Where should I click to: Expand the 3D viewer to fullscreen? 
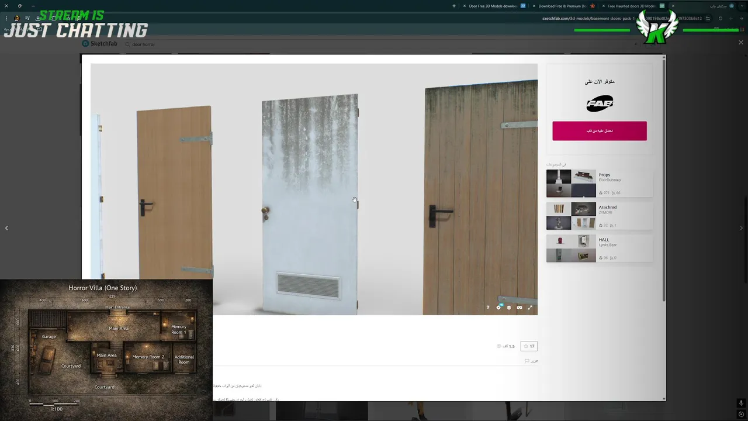530,308
